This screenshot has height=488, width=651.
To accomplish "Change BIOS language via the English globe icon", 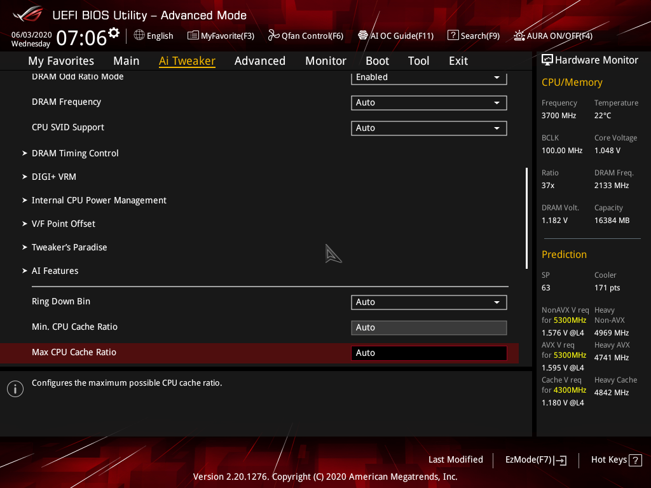I will tap(153, 36).
